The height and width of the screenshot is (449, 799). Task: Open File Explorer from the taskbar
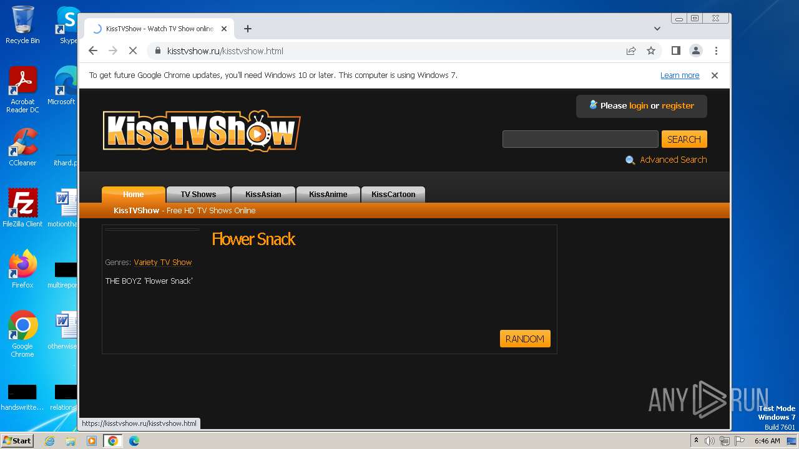(71, 441)
